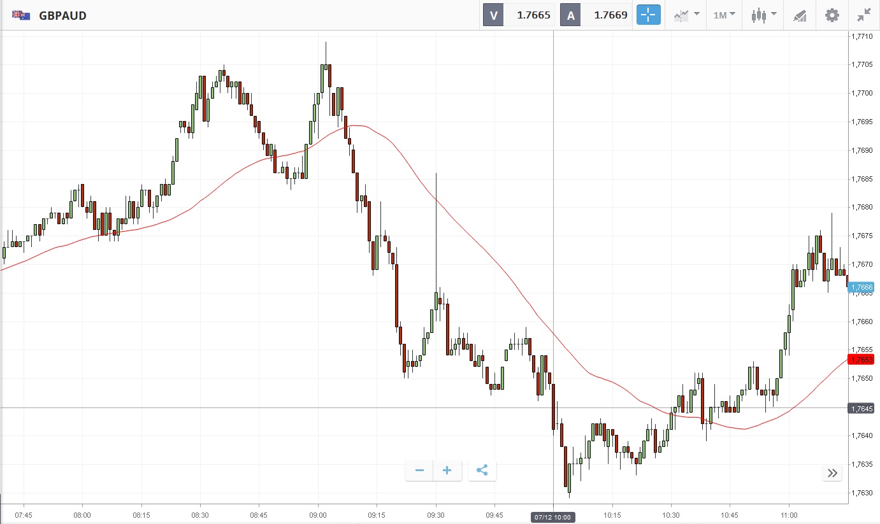Click the 1,7705 price axis label

(x=862, y=64)
